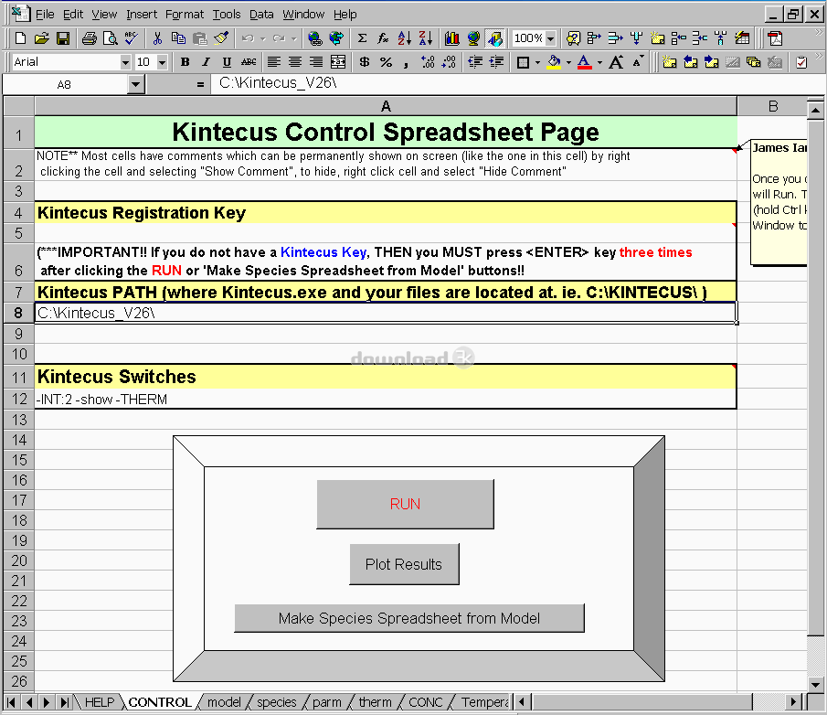Viewport: 827px width, 715px height.
Task: Merge and center cells
Action: pyautogui.click(x=338, y=62)
